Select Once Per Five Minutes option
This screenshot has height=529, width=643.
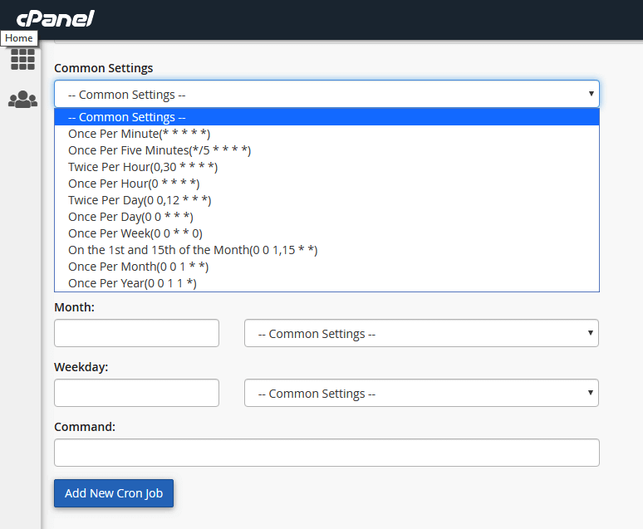[326, 150]
